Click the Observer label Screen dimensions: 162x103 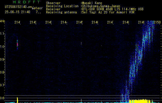click(53, 3)
